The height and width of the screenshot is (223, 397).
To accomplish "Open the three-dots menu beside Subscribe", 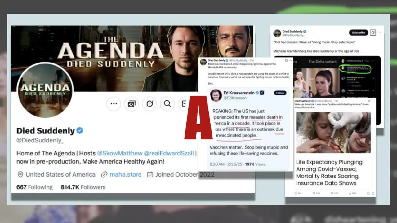I will [x=379, y=33].
